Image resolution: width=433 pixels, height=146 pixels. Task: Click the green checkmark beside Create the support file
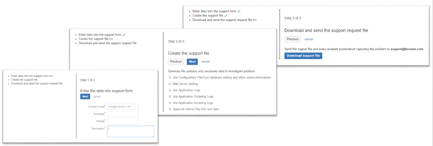[226, 15]
